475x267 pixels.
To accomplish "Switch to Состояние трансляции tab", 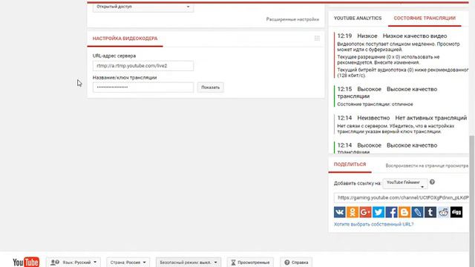I will click(x=425, y=18).
